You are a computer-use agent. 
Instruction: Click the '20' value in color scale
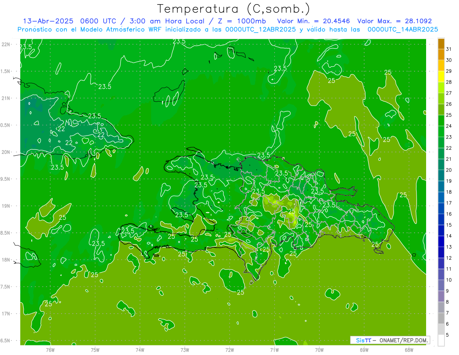(x=449, y=170)
